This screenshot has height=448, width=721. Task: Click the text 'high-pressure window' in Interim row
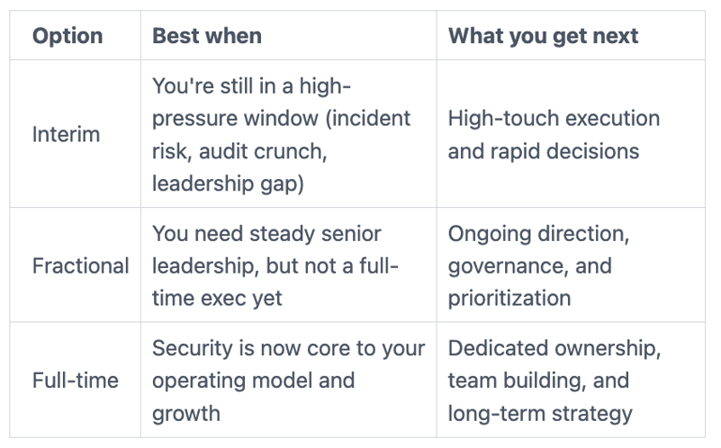point(252,102)
